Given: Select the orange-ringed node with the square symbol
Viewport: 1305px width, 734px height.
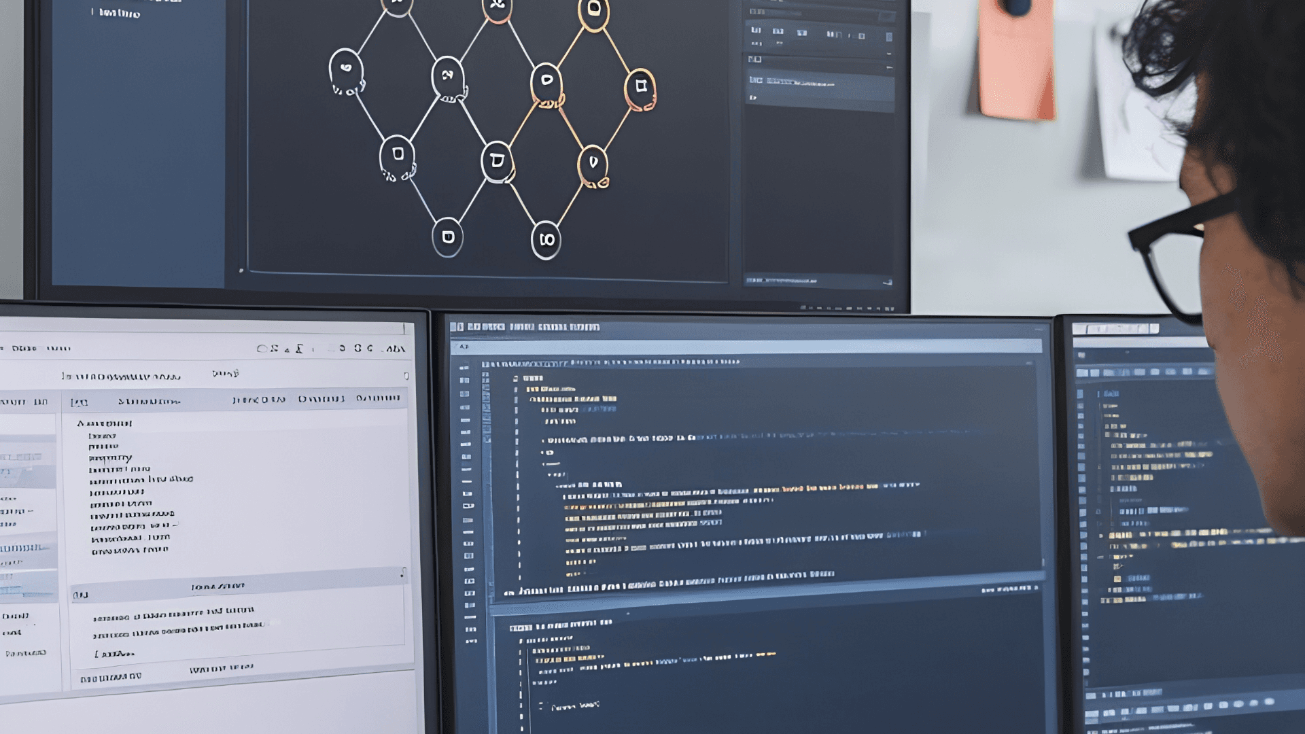Looking at the screenshot, I should point(640,87).
